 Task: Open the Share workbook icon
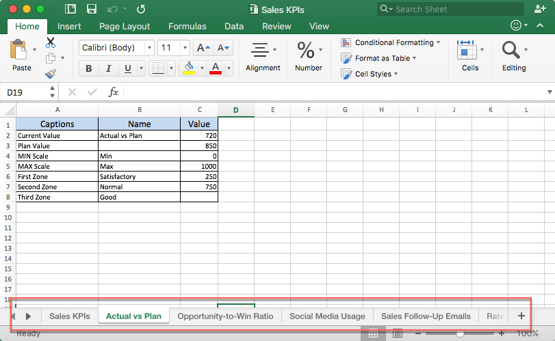539,10
